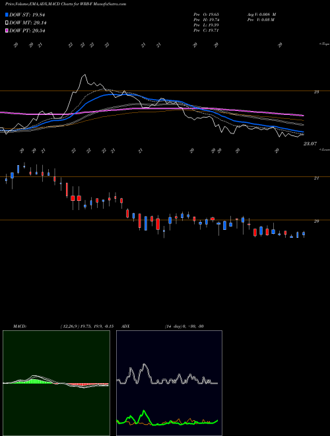
Task: Select the 'DOW PT: 20.54' legend text
Action: point(27,30)
